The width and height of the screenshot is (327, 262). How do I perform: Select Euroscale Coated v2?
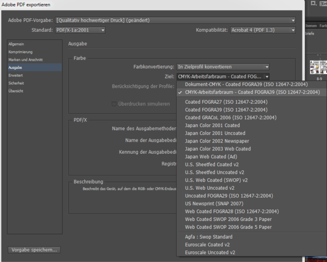pyautogui.click(x=252, y=245)
